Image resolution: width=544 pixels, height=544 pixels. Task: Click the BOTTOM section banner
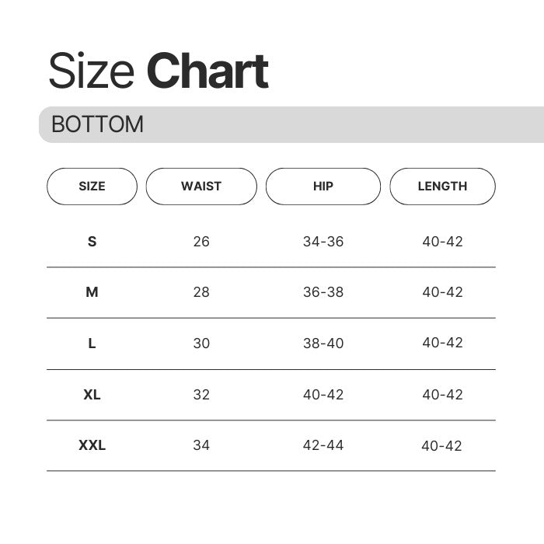pos(291,124)
